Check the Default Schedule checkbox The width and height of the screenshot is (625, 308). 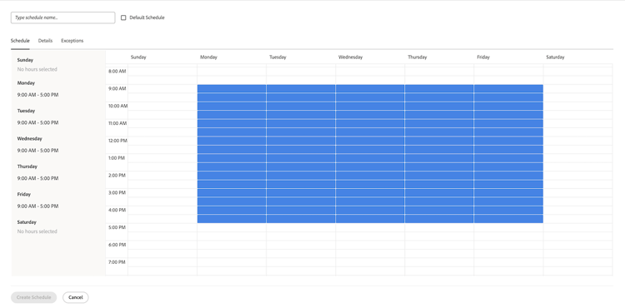point(123,17)
